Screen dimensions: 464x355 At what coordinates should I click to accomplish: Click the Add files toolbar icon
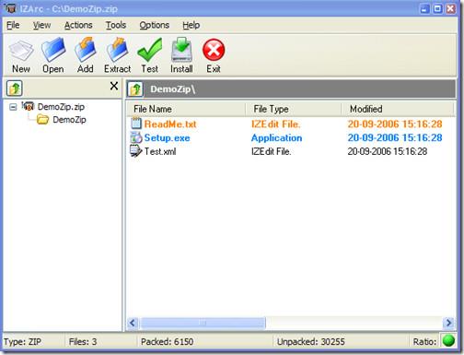[86, 50]
